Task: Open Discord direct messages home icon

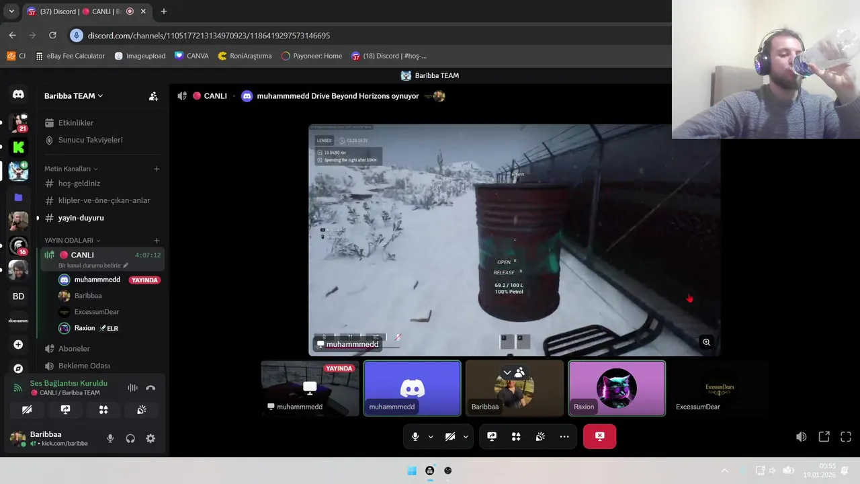Action: tap(18, 95)
